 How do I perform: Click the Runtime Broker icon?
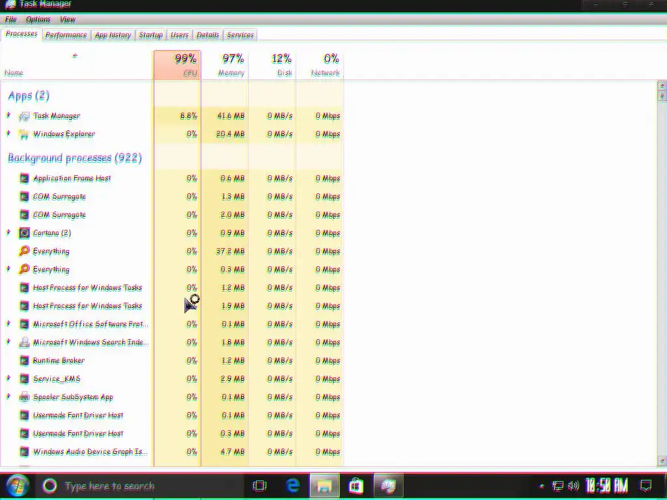pyautogui.click(x=24, y=361)
